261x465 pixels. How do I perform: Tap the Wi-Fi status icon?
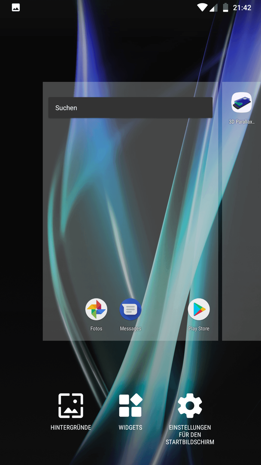click(202, 8)
